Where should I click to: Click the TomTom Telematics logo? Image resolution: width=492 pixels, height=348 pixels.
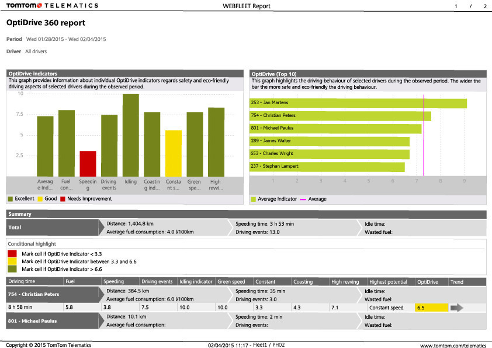[x=52, y=6]
